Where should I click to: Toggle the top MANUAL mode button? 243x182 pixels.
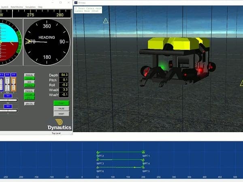[x=30, y=75]
